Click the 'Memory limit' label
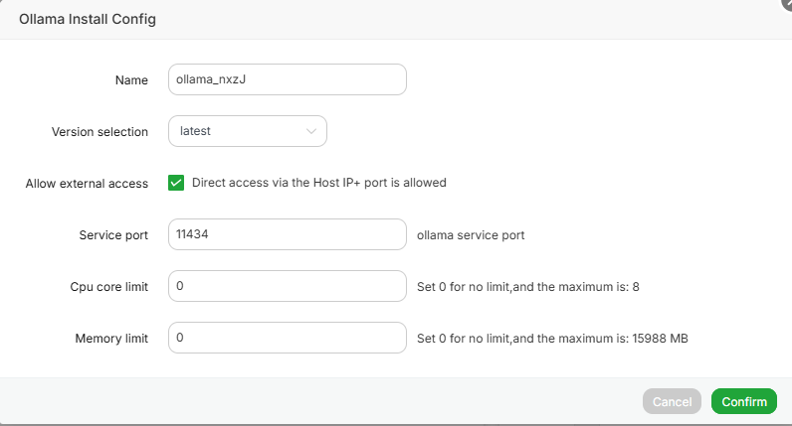Viewport: 792px width, 426px height. coord(111,339)
